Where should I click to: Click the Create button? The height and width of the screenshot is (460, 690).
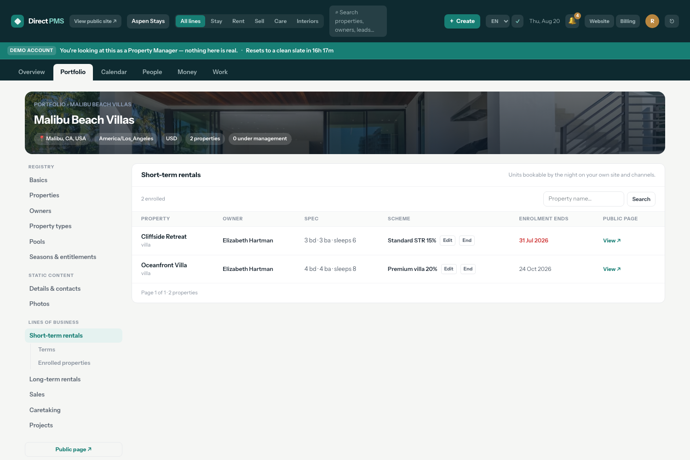[462, 21]
